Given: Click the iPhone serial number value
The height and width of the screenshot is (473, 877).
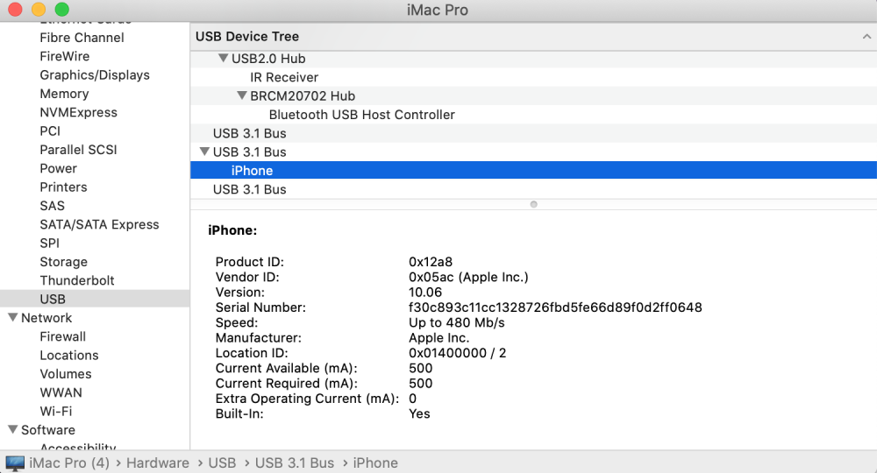Looking at the screenshot, I should (555, 307).
